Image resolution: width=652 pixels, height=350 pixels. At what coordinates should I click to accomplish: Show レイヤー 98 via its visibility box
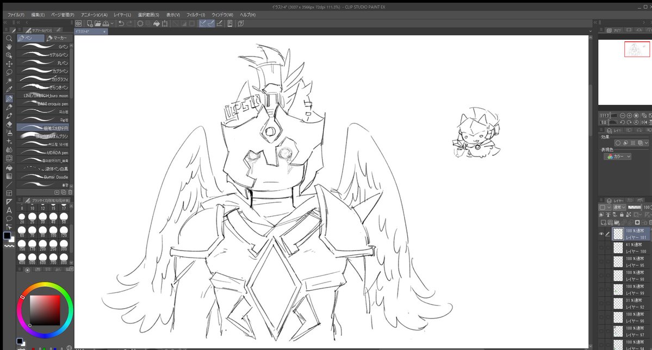[601, 276]
